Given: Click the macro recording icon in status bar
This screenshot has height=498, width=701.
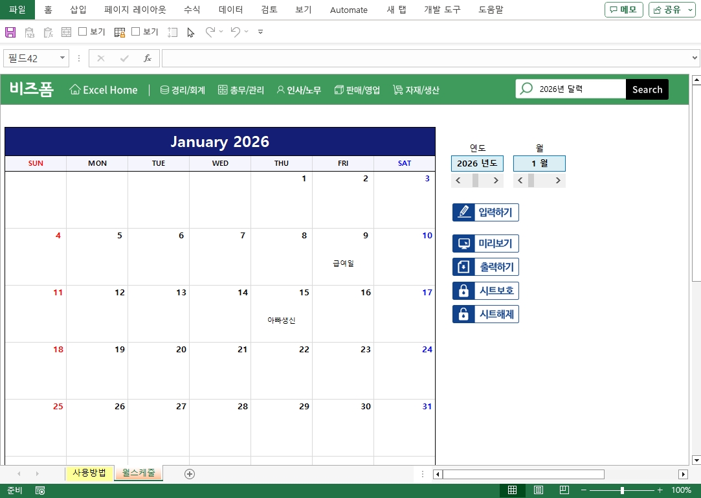Looking at the screenshot, I should coord(40,491).
